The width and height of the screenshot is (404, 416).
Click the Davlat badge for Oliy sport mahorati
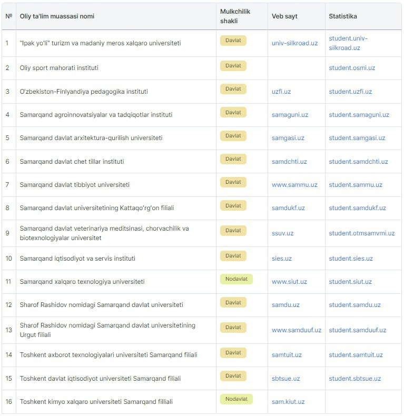tap(233, 65)
